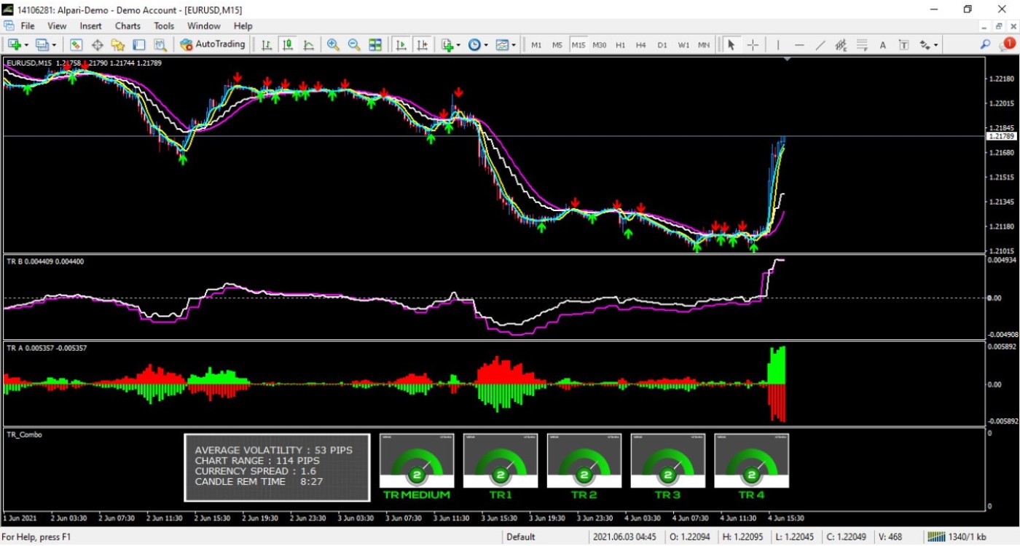
Task: Open the Market Watch window
Action: (x=76, y=45)
